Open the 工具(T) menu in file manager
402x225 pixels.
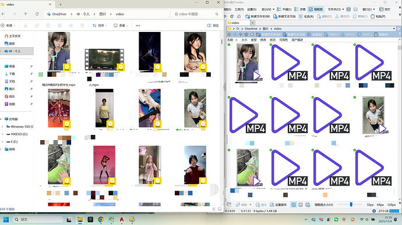(239, 9)
